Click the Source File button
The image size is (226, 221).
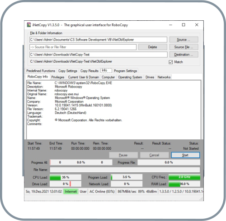pyautogui.click(x=184, y=47)
